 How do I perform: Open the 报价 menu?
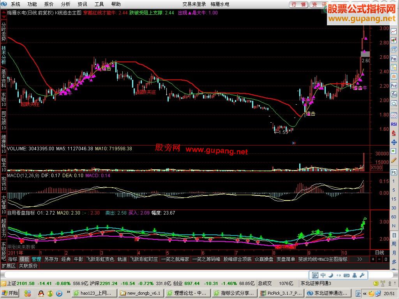49,4
